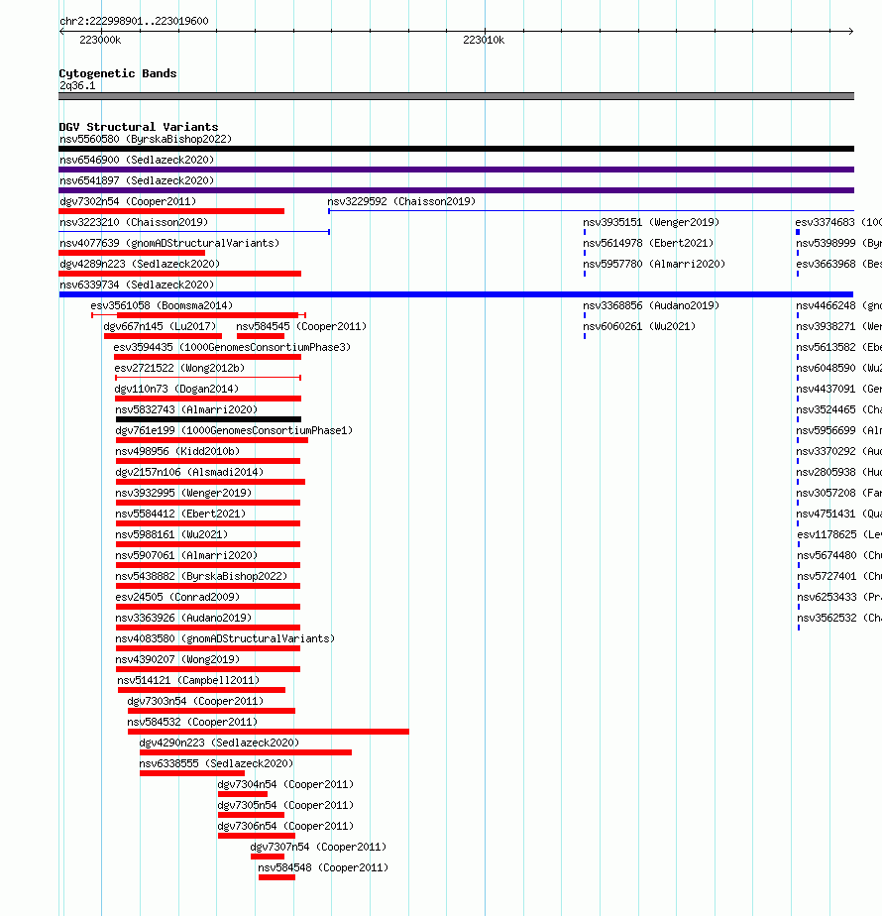Click dgv2157n106 (Alsmadi2014) label

click(189, 472)
